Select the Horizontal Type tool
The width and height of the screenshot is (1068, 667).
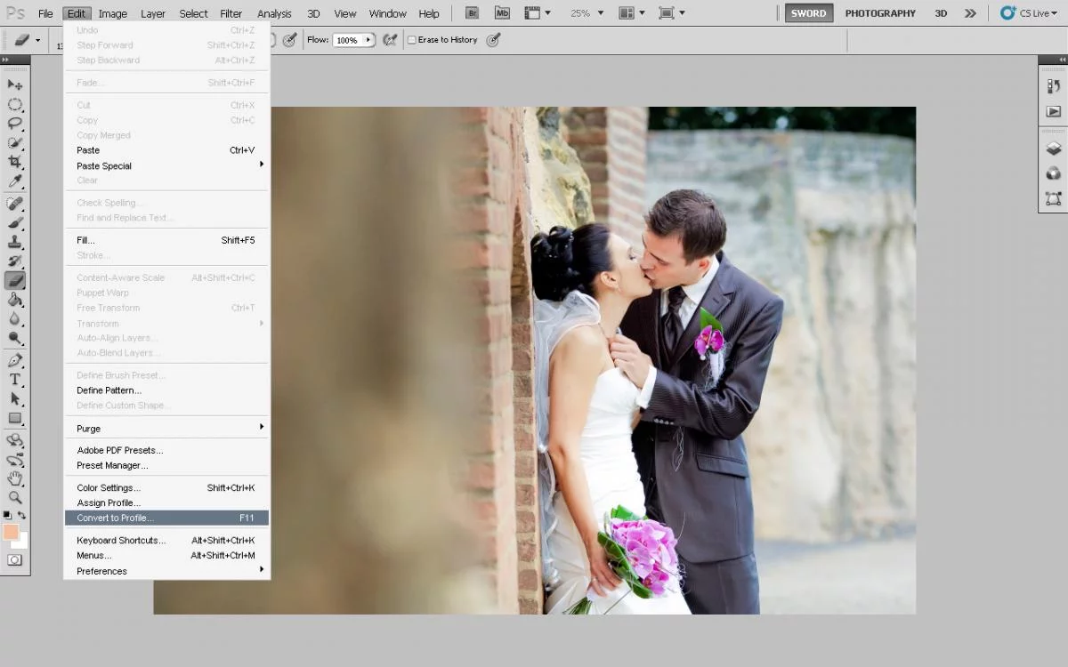click(15, 380)
